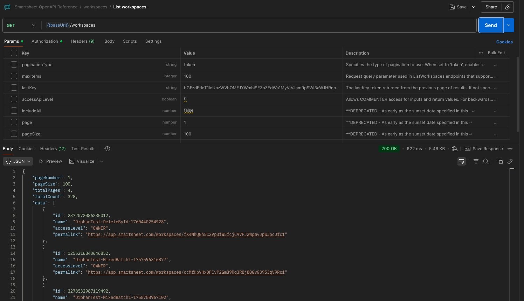The width and height of the screenshot is (524, 301).
Task: Click the HTTP request icon beside the breadcrumb
Action: 7,7
